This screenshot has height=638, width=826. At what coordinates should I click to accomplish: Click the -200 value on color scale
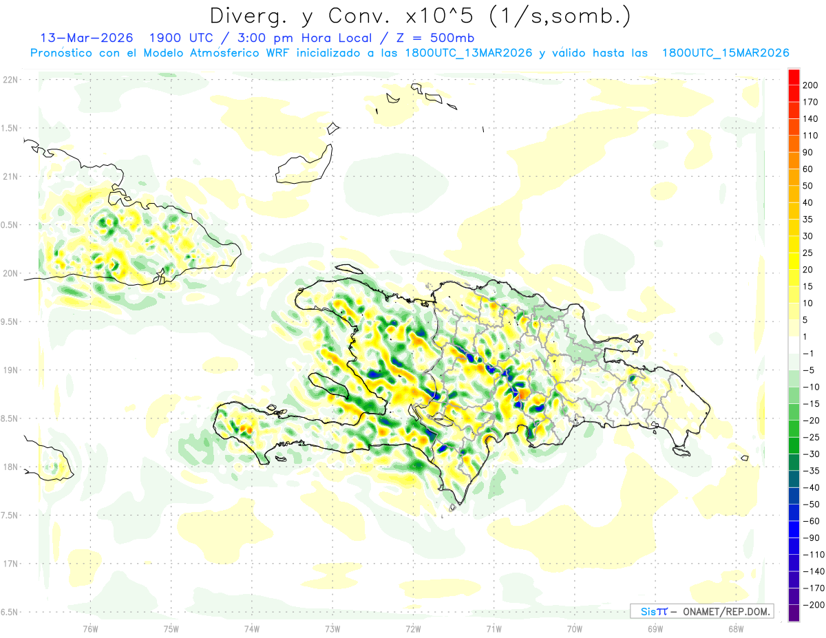[x=815, y=605]
